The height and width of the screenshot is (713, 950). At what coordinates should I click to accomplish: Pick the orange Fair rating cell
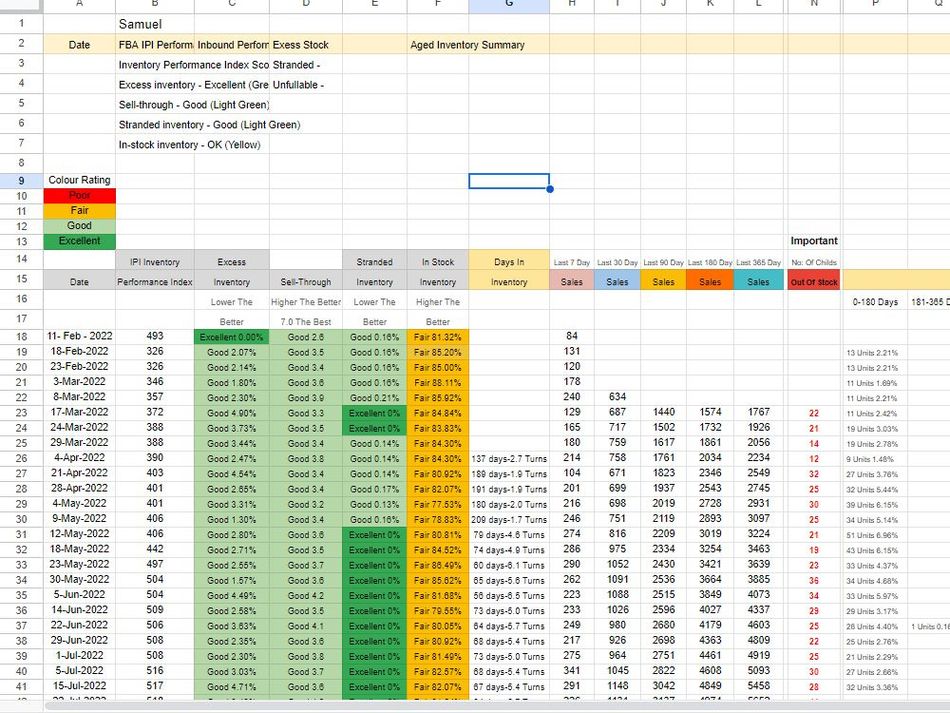coord(80,210)
